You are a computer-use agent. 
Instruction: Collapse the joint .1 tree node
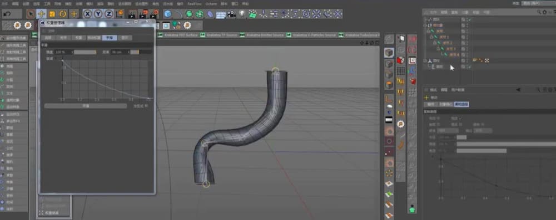click(x=431, y=37)
